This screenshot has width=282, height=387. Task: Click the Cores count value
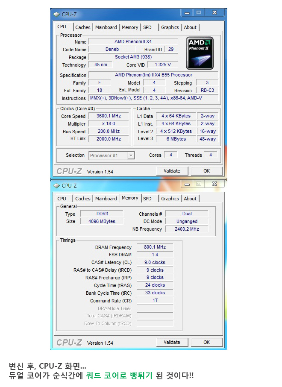coord(171,155)
